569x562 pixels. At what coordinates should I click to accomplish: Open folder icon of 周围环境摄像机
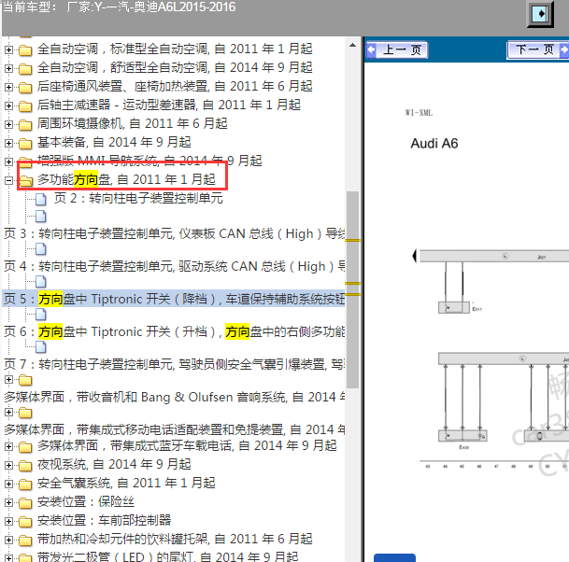click(25, 125)
